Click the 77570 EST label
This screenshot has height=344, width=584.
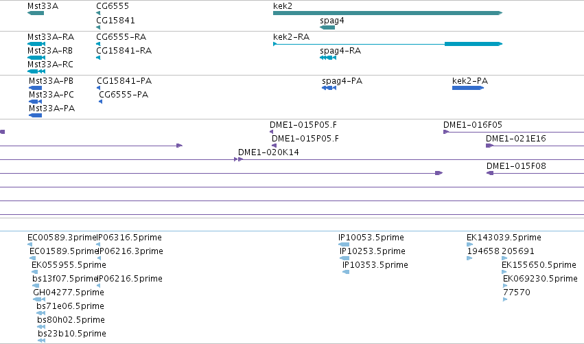(x=517, y=293)
